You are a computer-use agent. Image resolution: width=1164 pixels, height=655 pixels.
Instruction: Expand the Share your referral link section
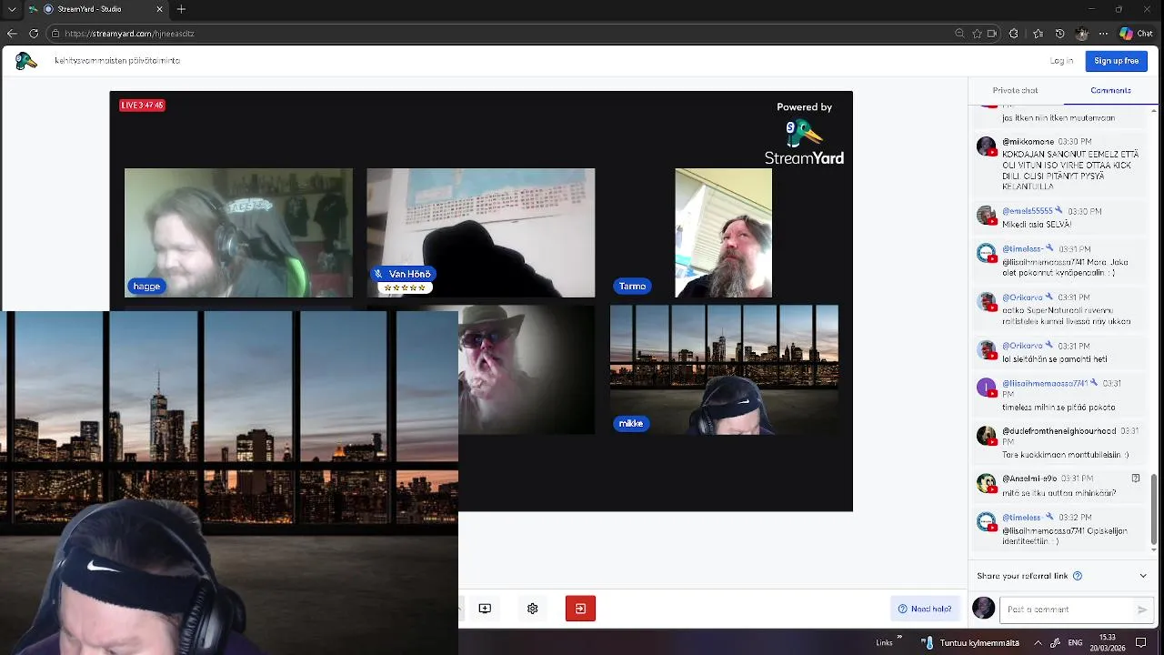[1143, 576]
